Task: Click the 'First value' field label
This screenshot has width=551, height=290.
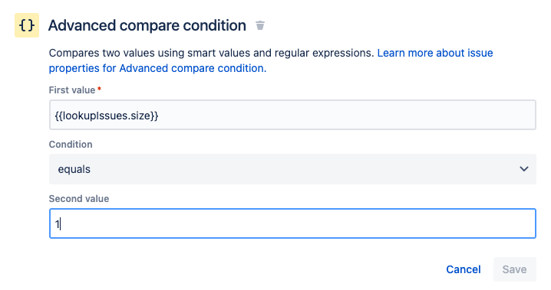Action: [72, 90]
